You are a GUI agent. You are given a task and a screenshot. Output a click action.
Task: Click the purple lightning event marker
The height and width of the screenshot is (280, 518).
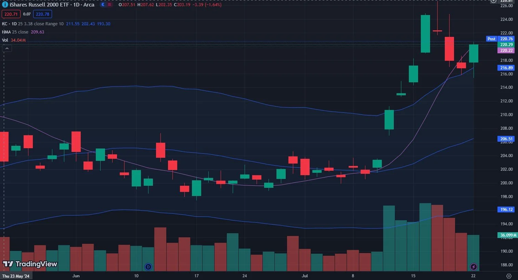point(474,267)
